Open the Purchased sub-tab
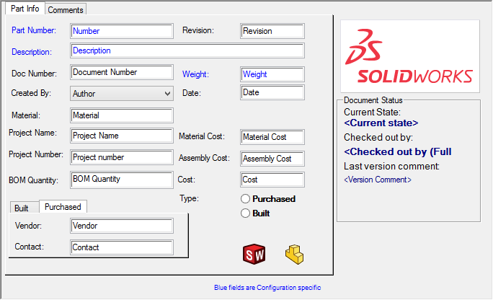Screen dimensions: 493x300 click(63, 207)
